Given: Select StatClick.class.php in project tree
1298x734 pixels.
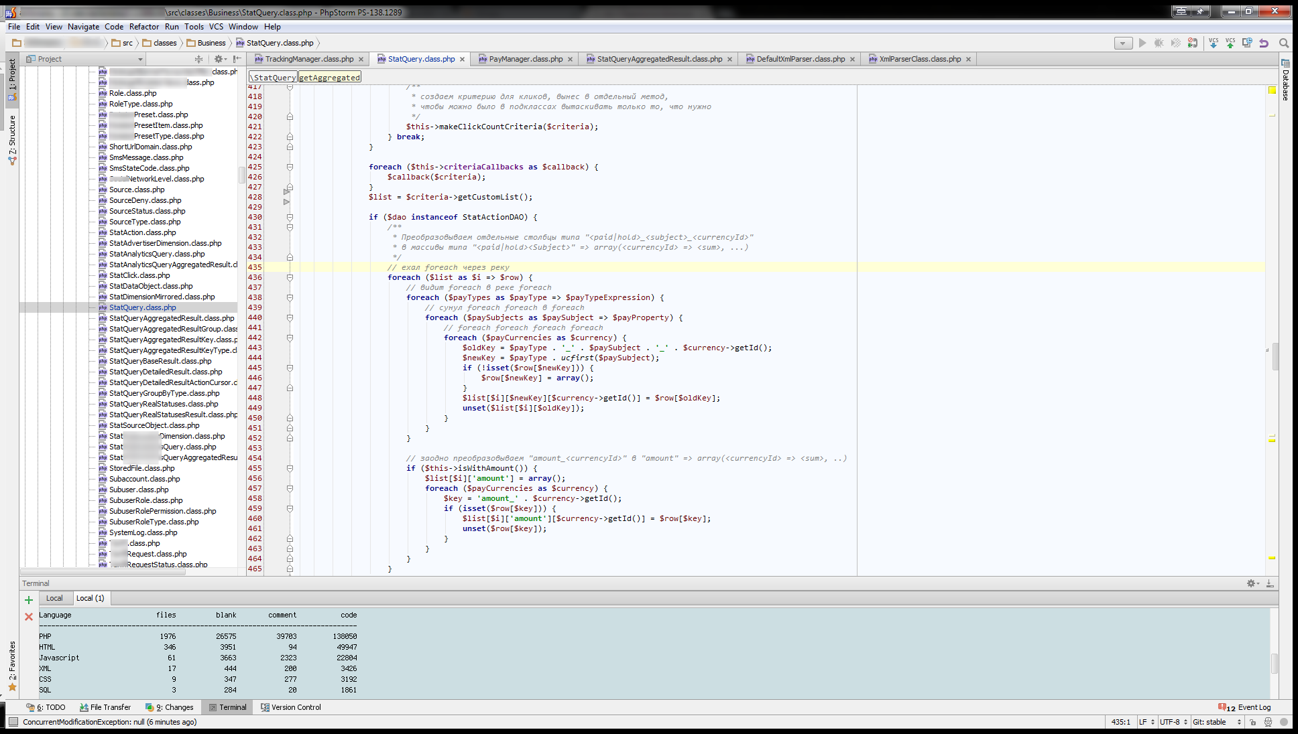Looking at the screenshot, I should 139,275.
